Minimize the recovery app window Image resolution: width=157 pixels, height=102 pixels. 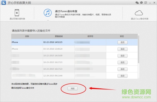(x=150, y=3)
